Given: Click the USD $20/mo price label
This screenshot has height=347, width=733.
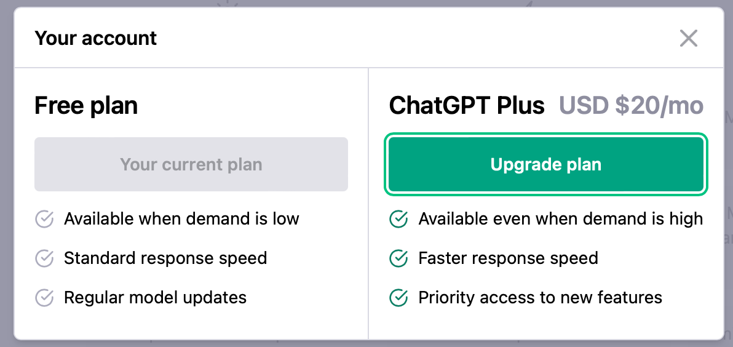Looking at the screenshot, I should (x=631, y=106).
